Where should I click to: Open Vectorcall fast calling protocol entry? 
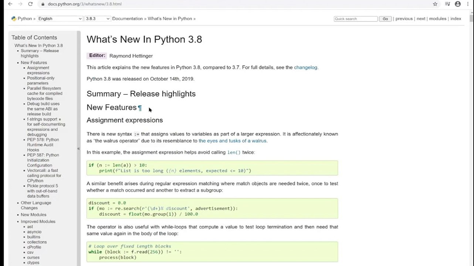[x=44, y=175]
